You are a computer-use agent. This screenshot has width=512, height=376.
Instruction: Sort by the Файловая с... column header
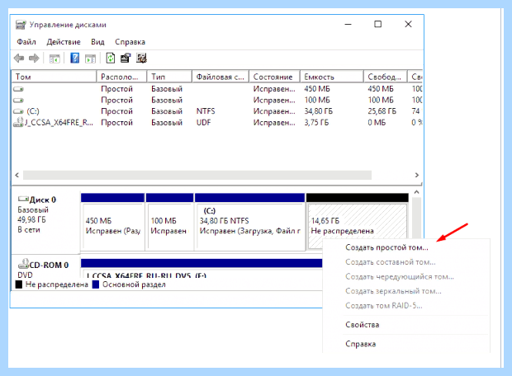(220, 77)
